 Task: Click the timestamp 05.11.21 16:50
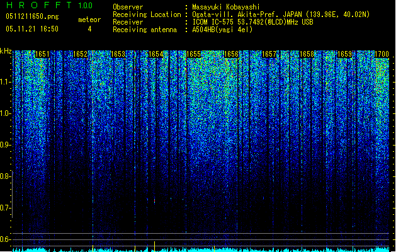(32, 29)
